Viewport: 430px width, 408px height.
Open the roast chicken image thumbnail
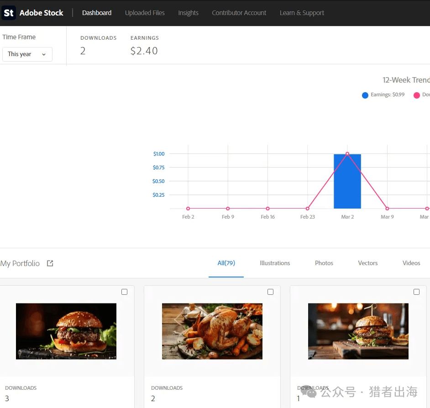pos(212,331)
